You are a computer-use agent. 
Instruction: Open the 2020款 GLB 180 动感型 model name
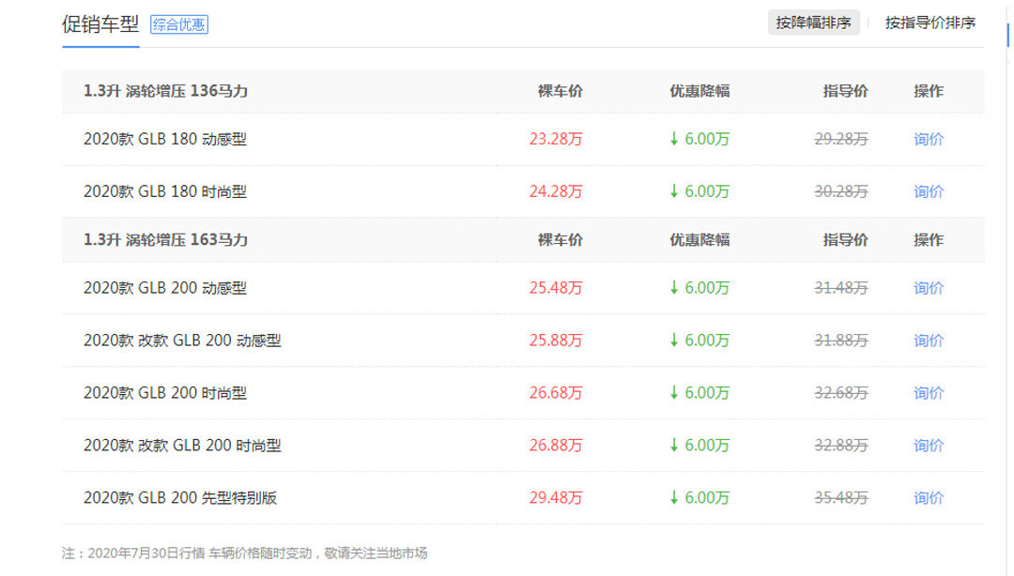click(165, 139)
